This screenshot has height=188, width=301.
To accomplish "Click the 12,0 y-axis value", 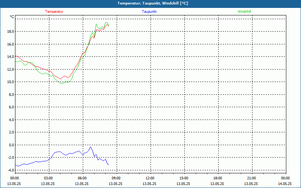I will tap(11, 69).
